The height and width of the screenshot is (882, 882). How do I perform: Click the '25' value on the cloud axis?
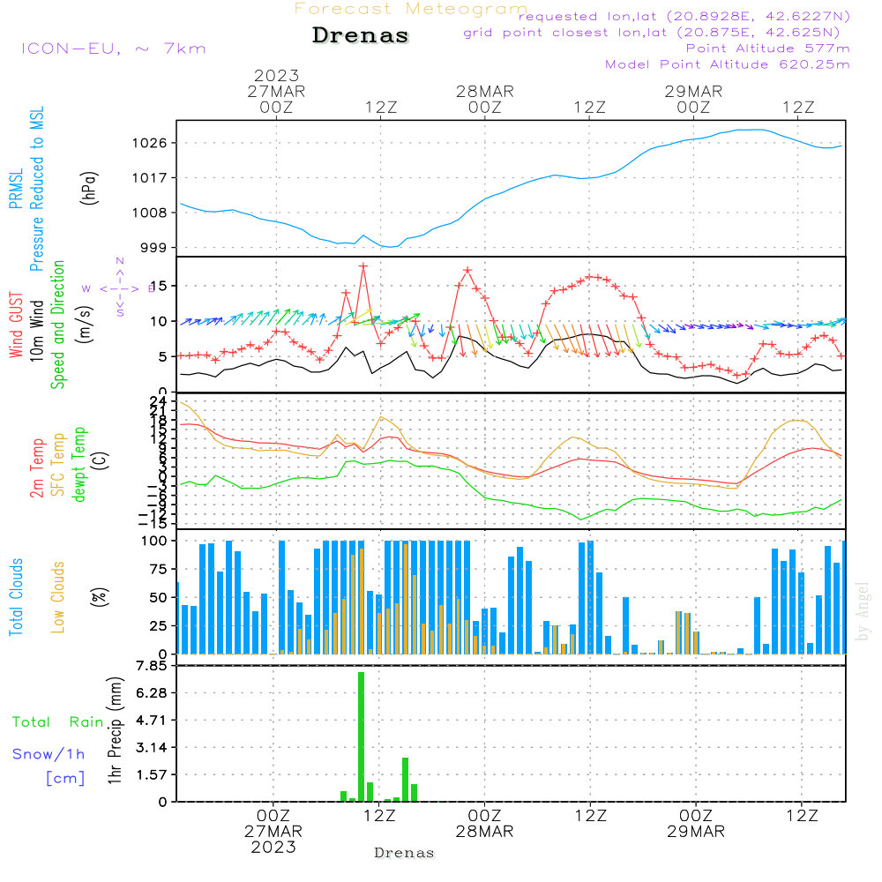pyautogui.click(x=159, y=626)
